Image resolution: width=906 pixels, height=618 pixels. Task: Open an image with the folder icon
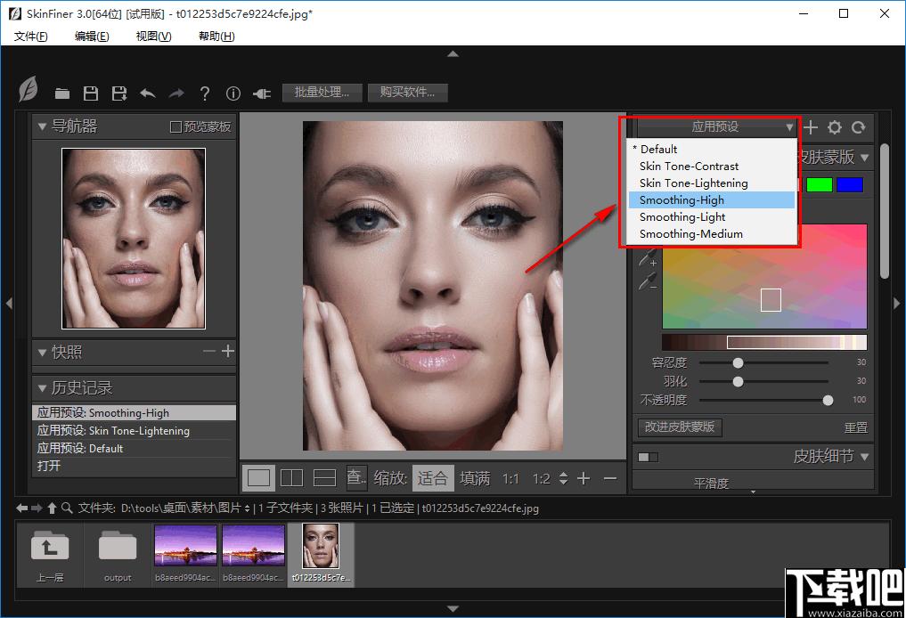pyautogui.click(x=62, y=94)
